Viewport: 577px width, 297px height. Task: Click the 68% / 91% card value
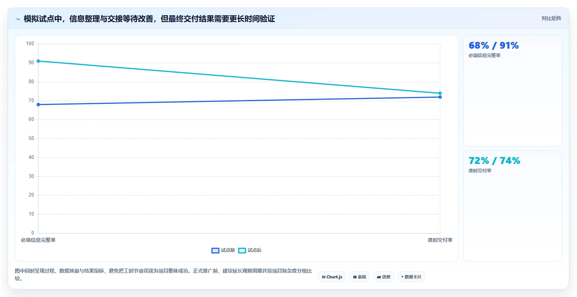(x=494, y=45)
